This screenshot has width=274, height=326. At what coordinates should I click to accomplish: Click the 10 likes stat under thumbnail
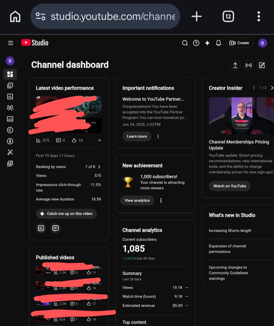[77, 140]
